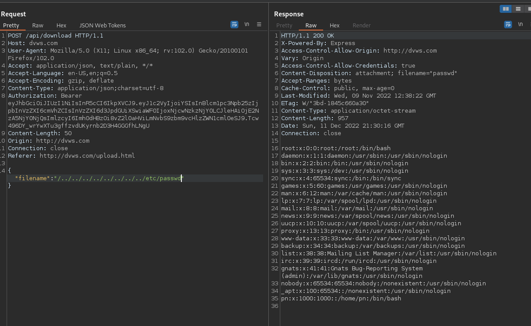
Task: Click the Cache-Control public, max-age=0 header
Action: pos(338,88)
